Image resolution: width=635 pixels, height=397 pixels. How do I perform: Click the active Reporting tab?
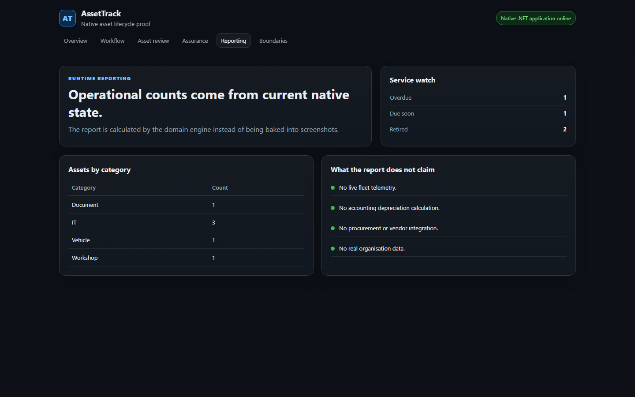[x=234, y=41]
